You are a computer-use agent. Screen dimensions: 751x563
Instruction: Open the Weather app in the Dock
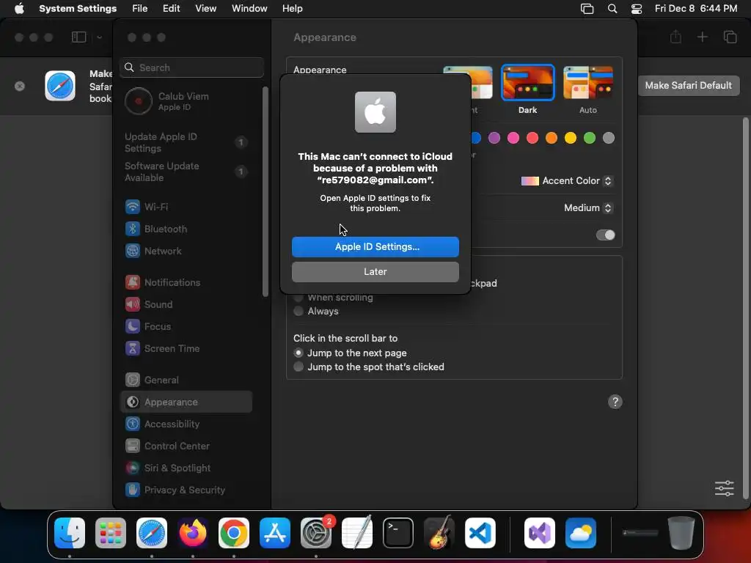tap(581, 533)
